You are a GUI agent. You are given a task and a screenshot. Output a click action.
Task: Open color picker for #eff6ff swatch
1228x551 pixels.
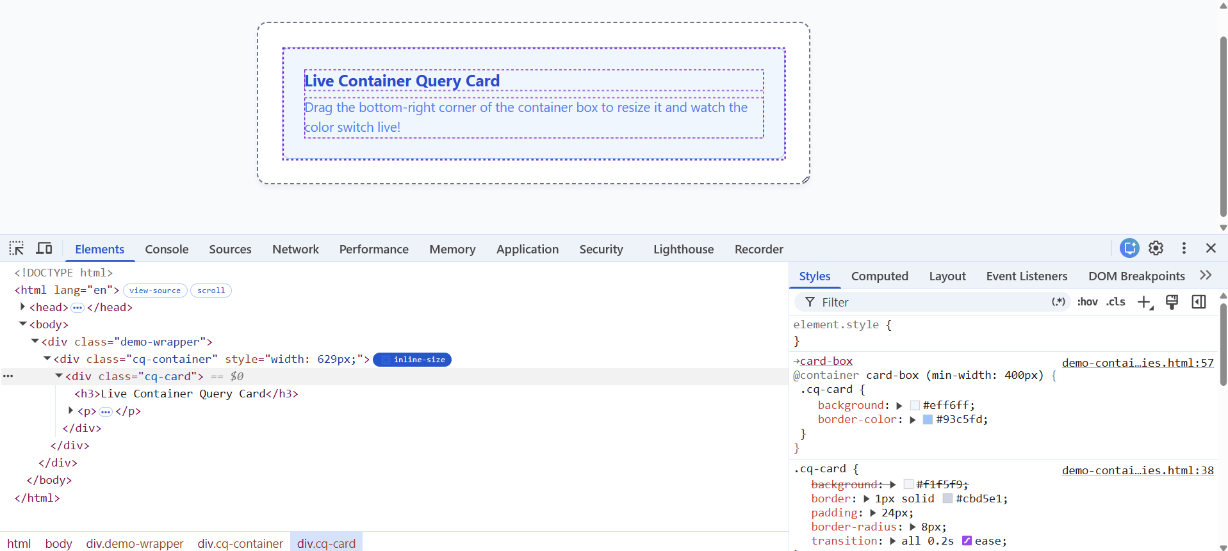(x=915, y=405)
